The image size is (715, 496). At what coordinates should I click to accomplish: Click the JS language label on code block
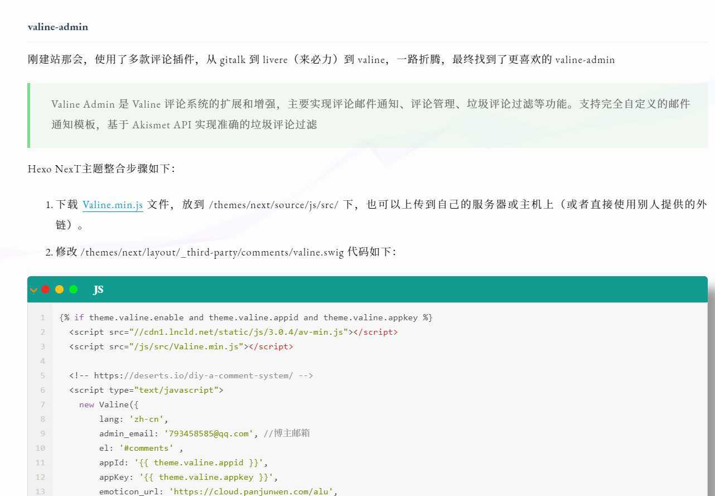click(x=98, y=289)
